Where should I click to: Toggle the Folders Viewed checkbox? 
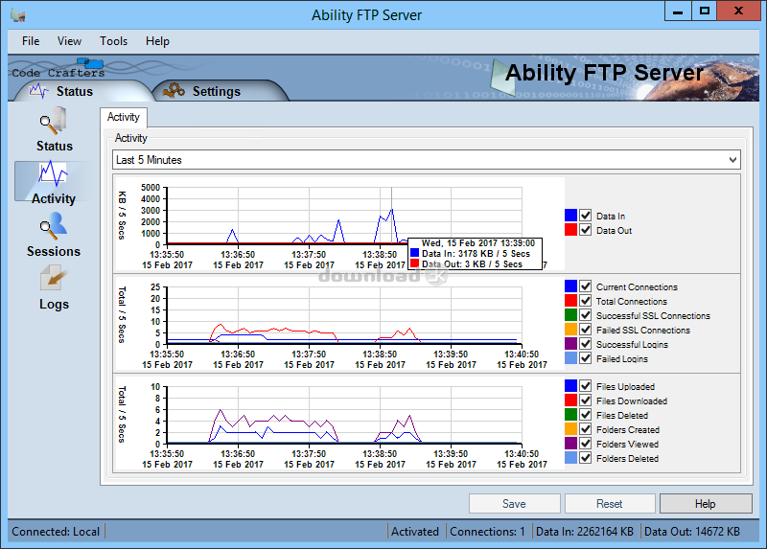[585, 443]
